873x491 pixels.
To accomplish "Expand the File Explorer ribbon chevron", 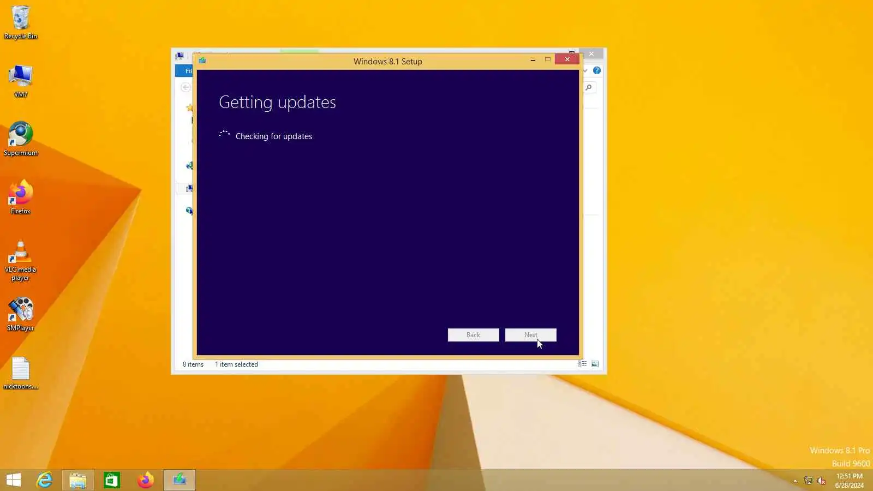I will [x=585, y=70].
